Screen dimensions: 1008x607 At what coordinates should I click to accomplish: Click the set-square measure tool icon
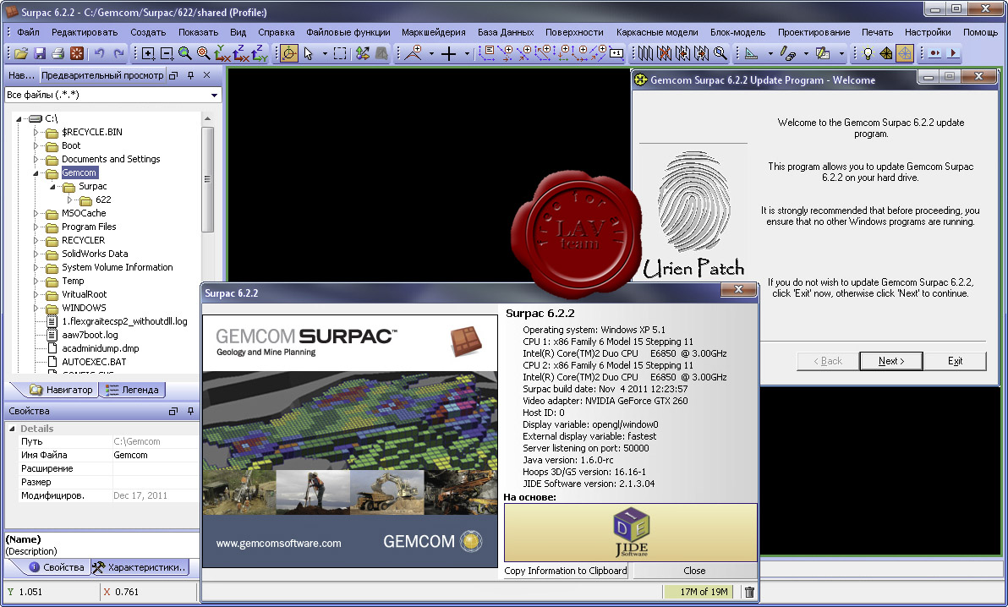[x=751, y=54]
